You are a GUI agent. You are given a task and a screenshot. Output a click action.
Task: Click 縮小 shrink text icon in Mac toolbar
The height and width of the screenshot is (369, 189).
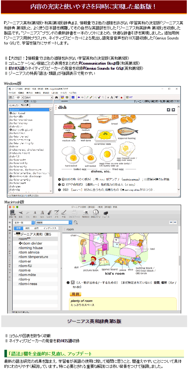pyautogui.click(x=35, y=214)
